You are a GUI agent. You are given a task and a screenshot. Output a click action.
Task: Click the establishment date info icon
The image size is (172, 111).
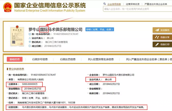coord(29,46)
